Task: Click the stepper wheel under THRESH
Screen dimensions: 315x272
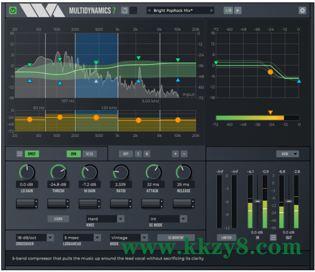Action: 58,204
